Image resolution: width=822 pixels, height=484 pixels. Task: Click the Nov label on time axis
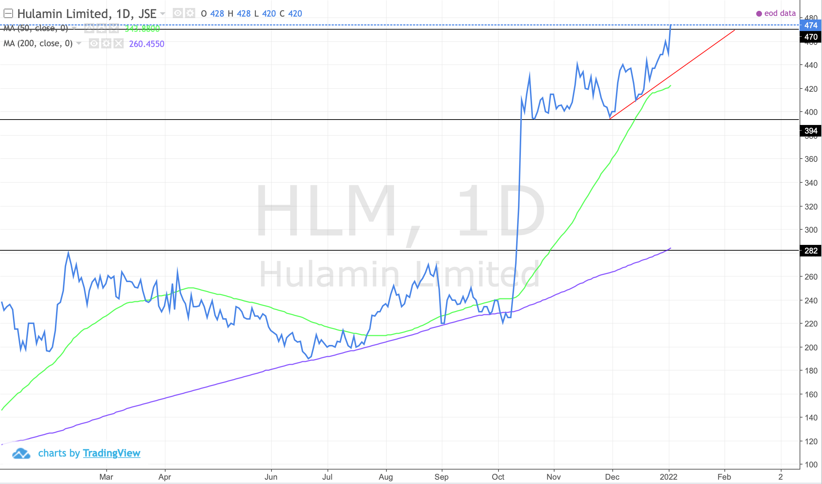click(x=554, y=477)
